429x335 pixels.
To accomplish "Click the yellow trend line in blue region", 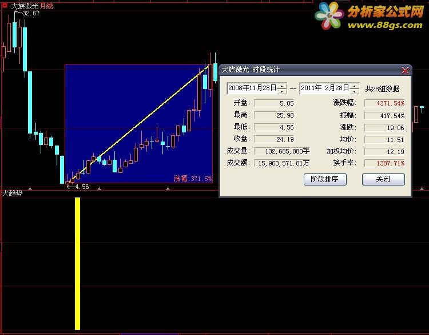I will pos(138,124).
